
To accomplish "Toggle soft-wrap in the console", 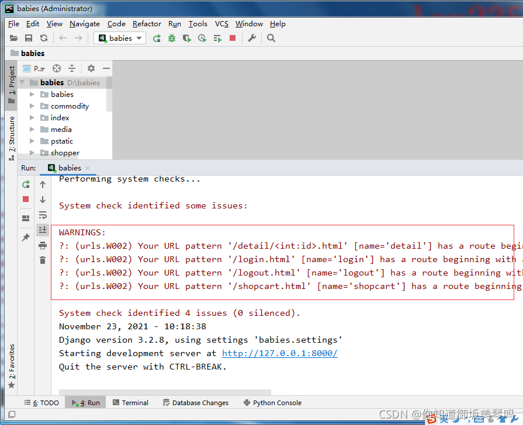I will 42,215.
